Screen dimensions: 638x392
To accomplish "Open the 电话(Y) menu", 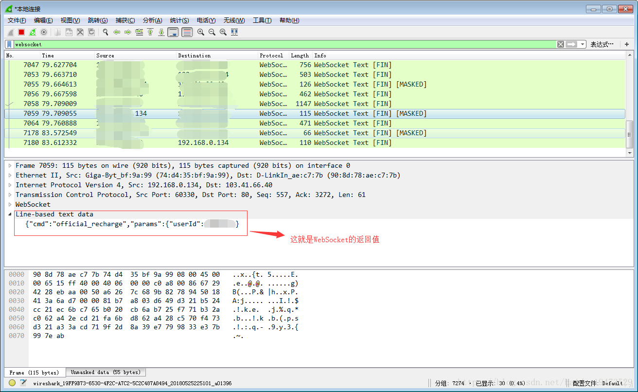I will [206, 20].
